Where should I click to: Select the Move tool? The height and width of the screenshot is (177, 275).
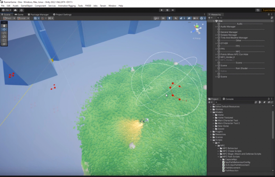pos(4,29)
